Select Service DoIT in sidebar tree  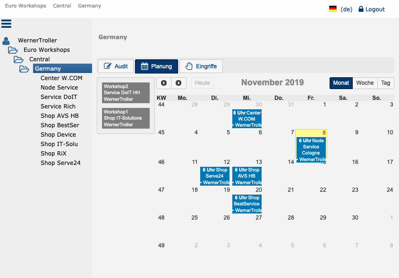59,97
